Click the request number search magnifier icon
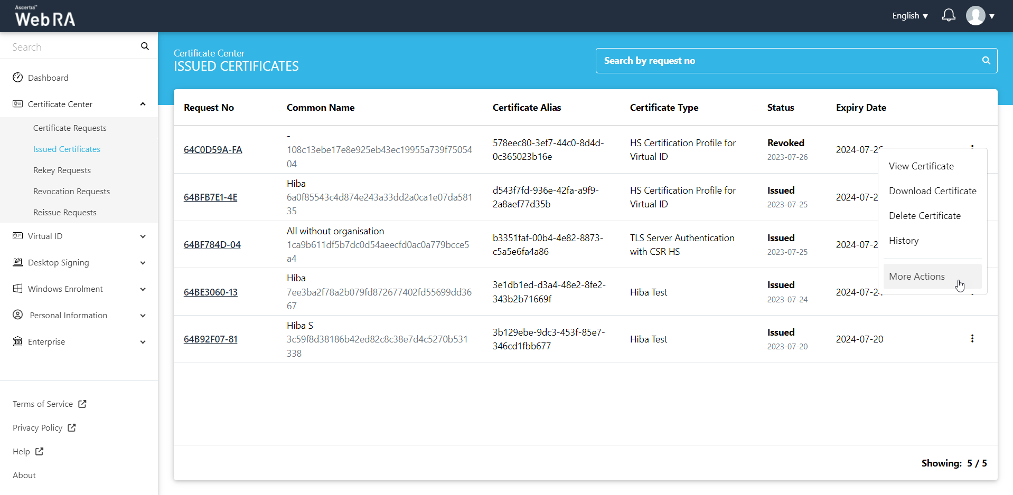The image size is (1013, 495). coord(986,61)
